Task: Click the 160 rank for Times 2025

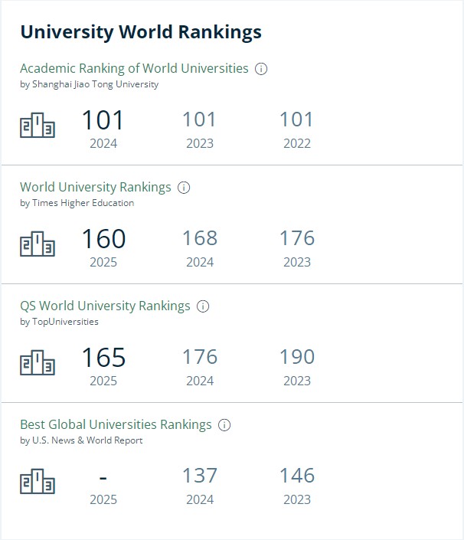Action: (103, 239)
